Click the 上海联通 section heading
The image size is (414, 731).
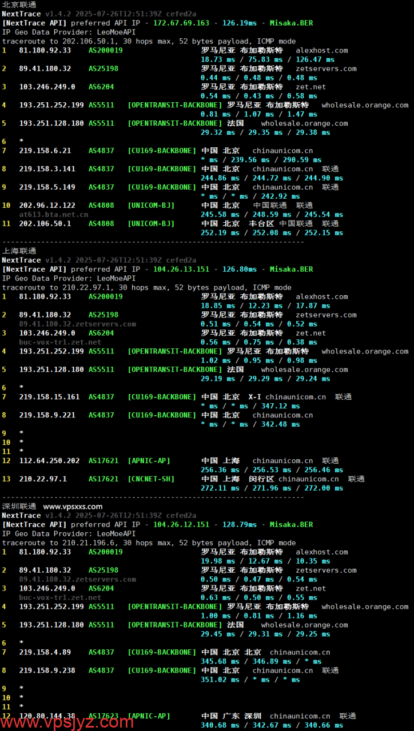(x=19, y=251)
